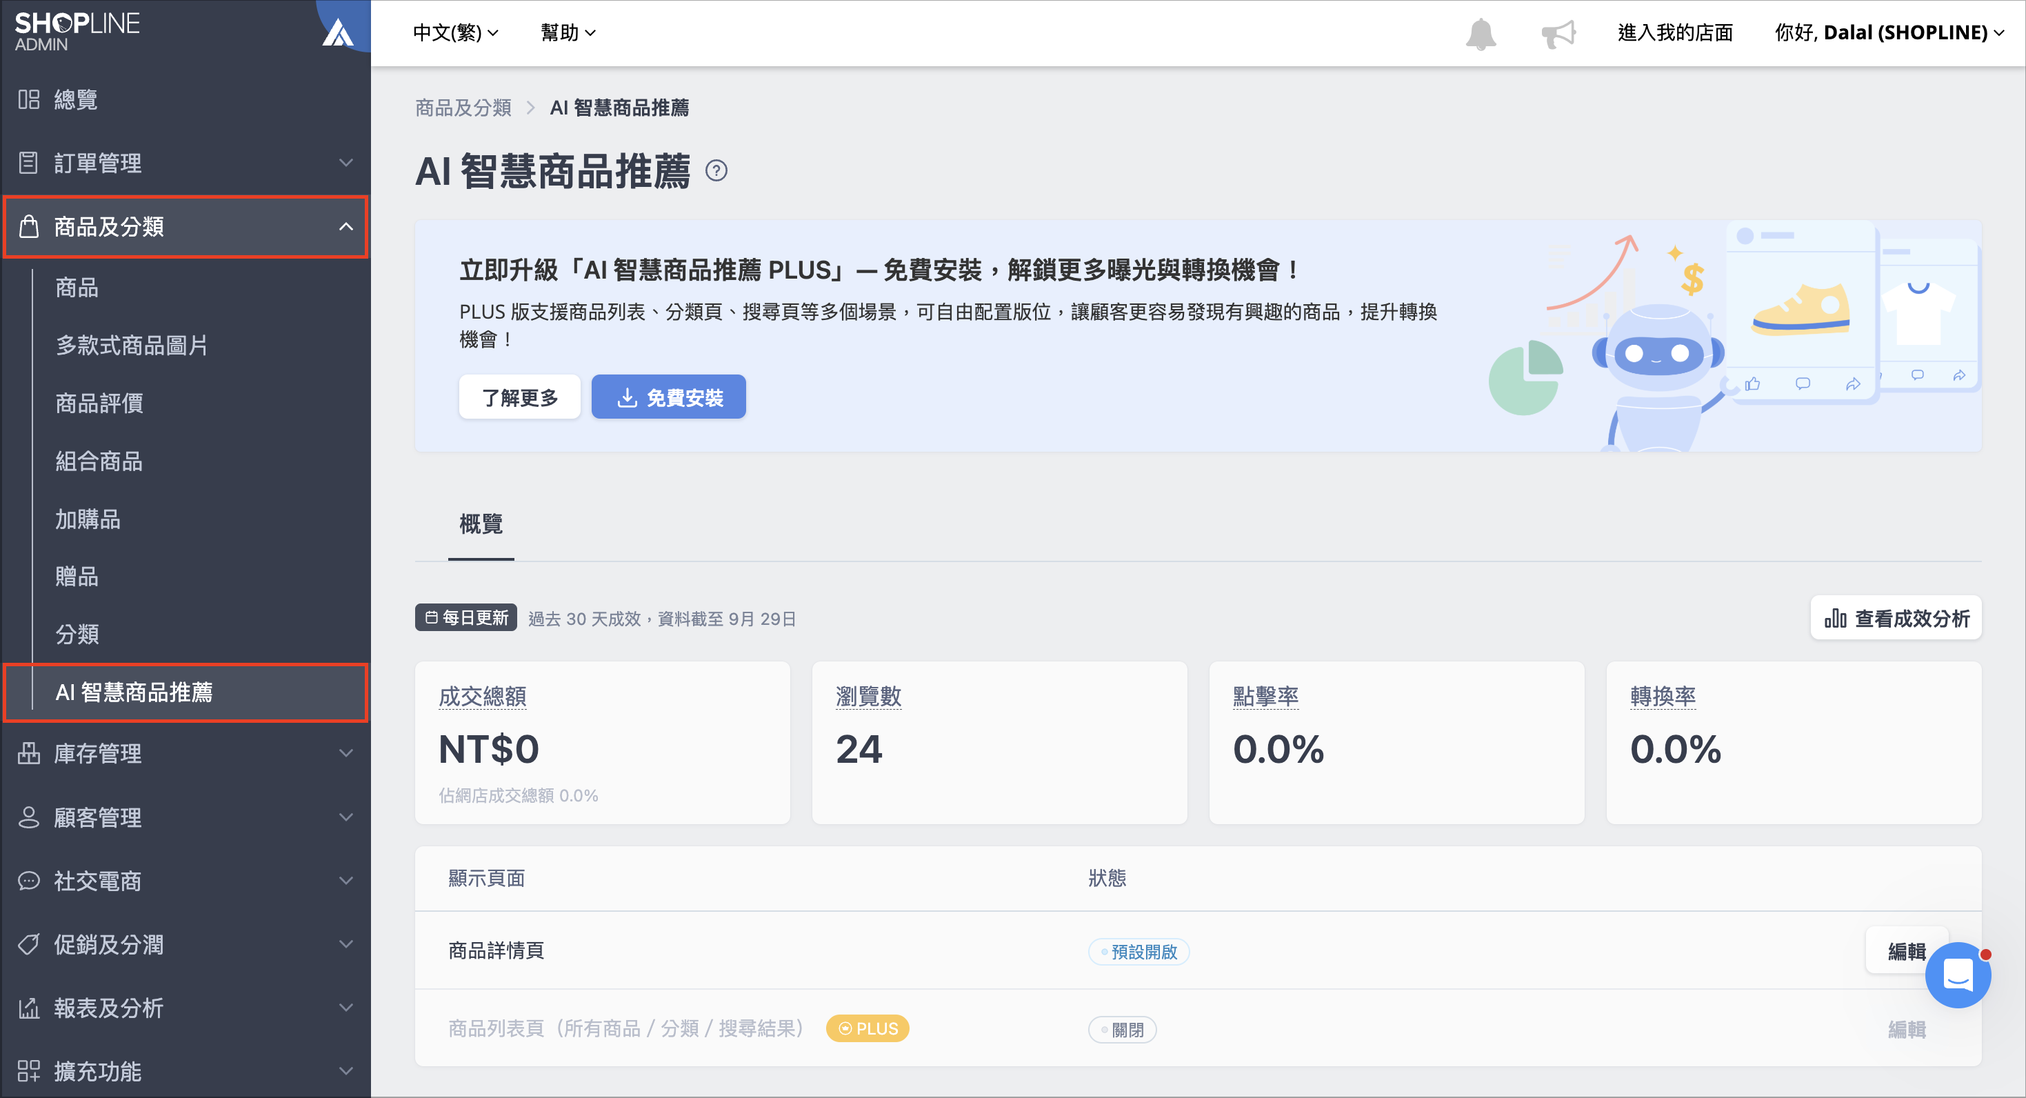Click the 點擊率 metric label

coord(1265,697)
